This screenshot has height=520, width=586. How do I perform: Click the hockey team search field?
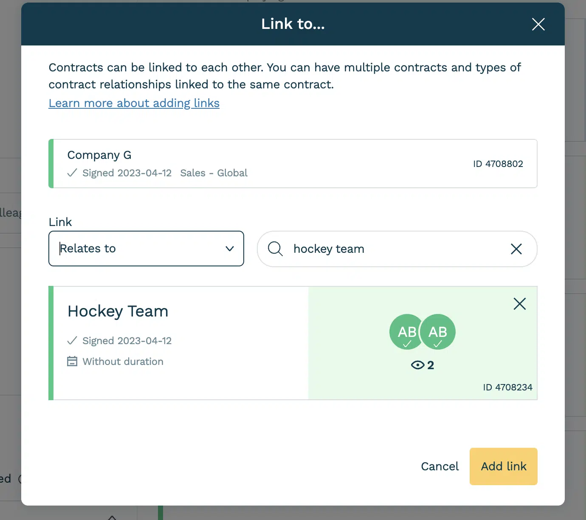click(x=397, y=249)
